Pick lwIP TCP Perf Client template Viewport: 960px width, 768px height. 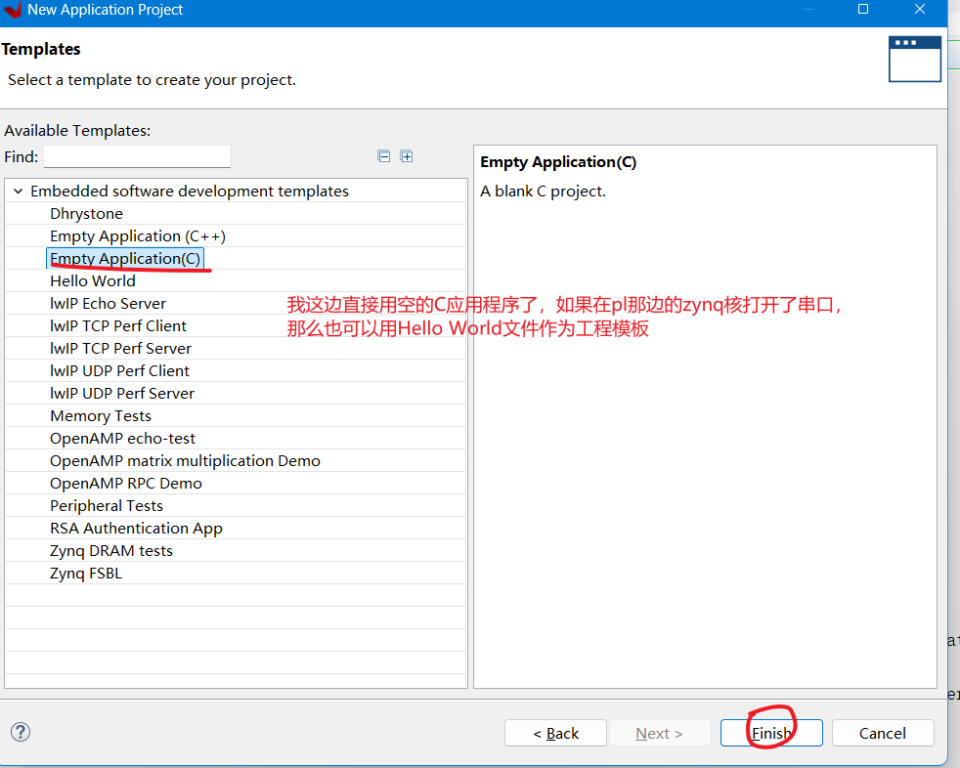pyautogui.click(x=118, y=326)
